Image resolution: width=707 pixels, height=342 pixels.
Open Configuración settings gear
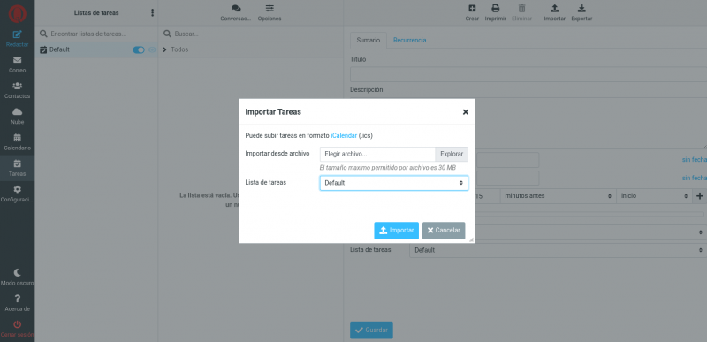click(x=17, y=194)
